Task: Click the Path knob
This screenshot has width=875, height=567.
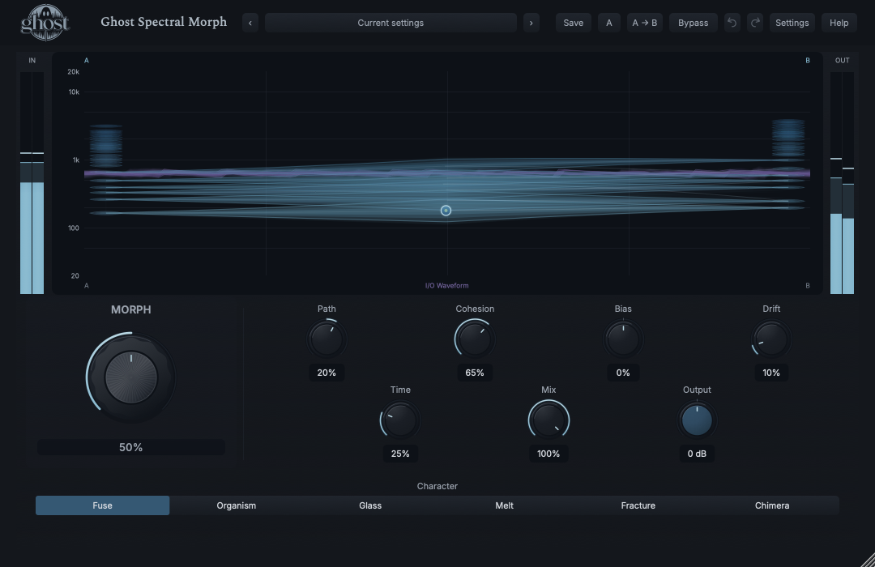Action: (x=327, y=339)
